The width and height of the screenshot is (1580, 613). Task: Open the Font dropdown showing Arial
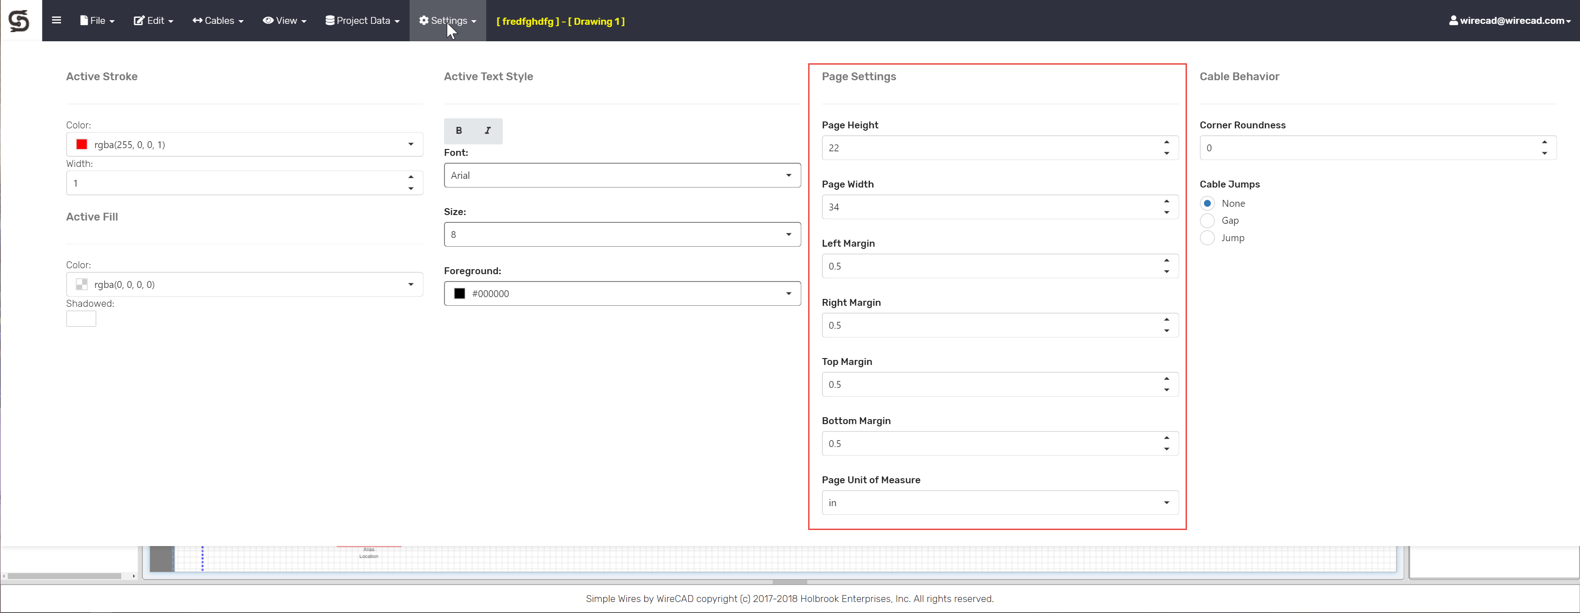click(x=622, y=176)
